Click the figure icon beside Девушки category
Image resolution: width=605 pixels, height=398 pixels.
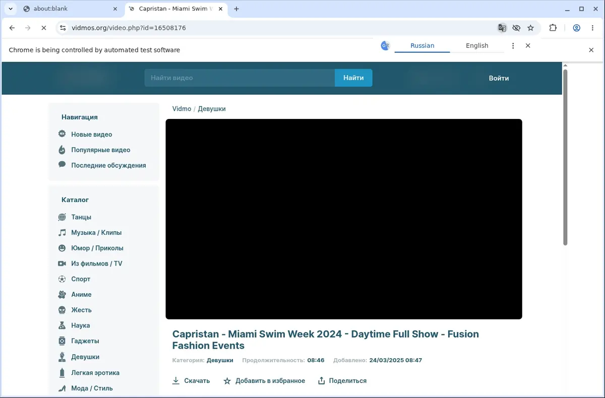(62, 357)
